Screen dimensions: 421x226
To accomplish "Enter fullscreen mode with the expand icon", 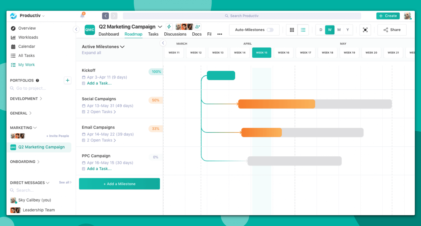I will coord(365,30).
